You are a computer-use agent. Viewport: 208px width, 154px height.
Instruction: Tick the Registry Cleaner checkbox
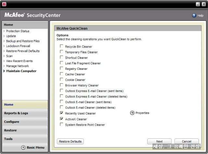(61, 68)
